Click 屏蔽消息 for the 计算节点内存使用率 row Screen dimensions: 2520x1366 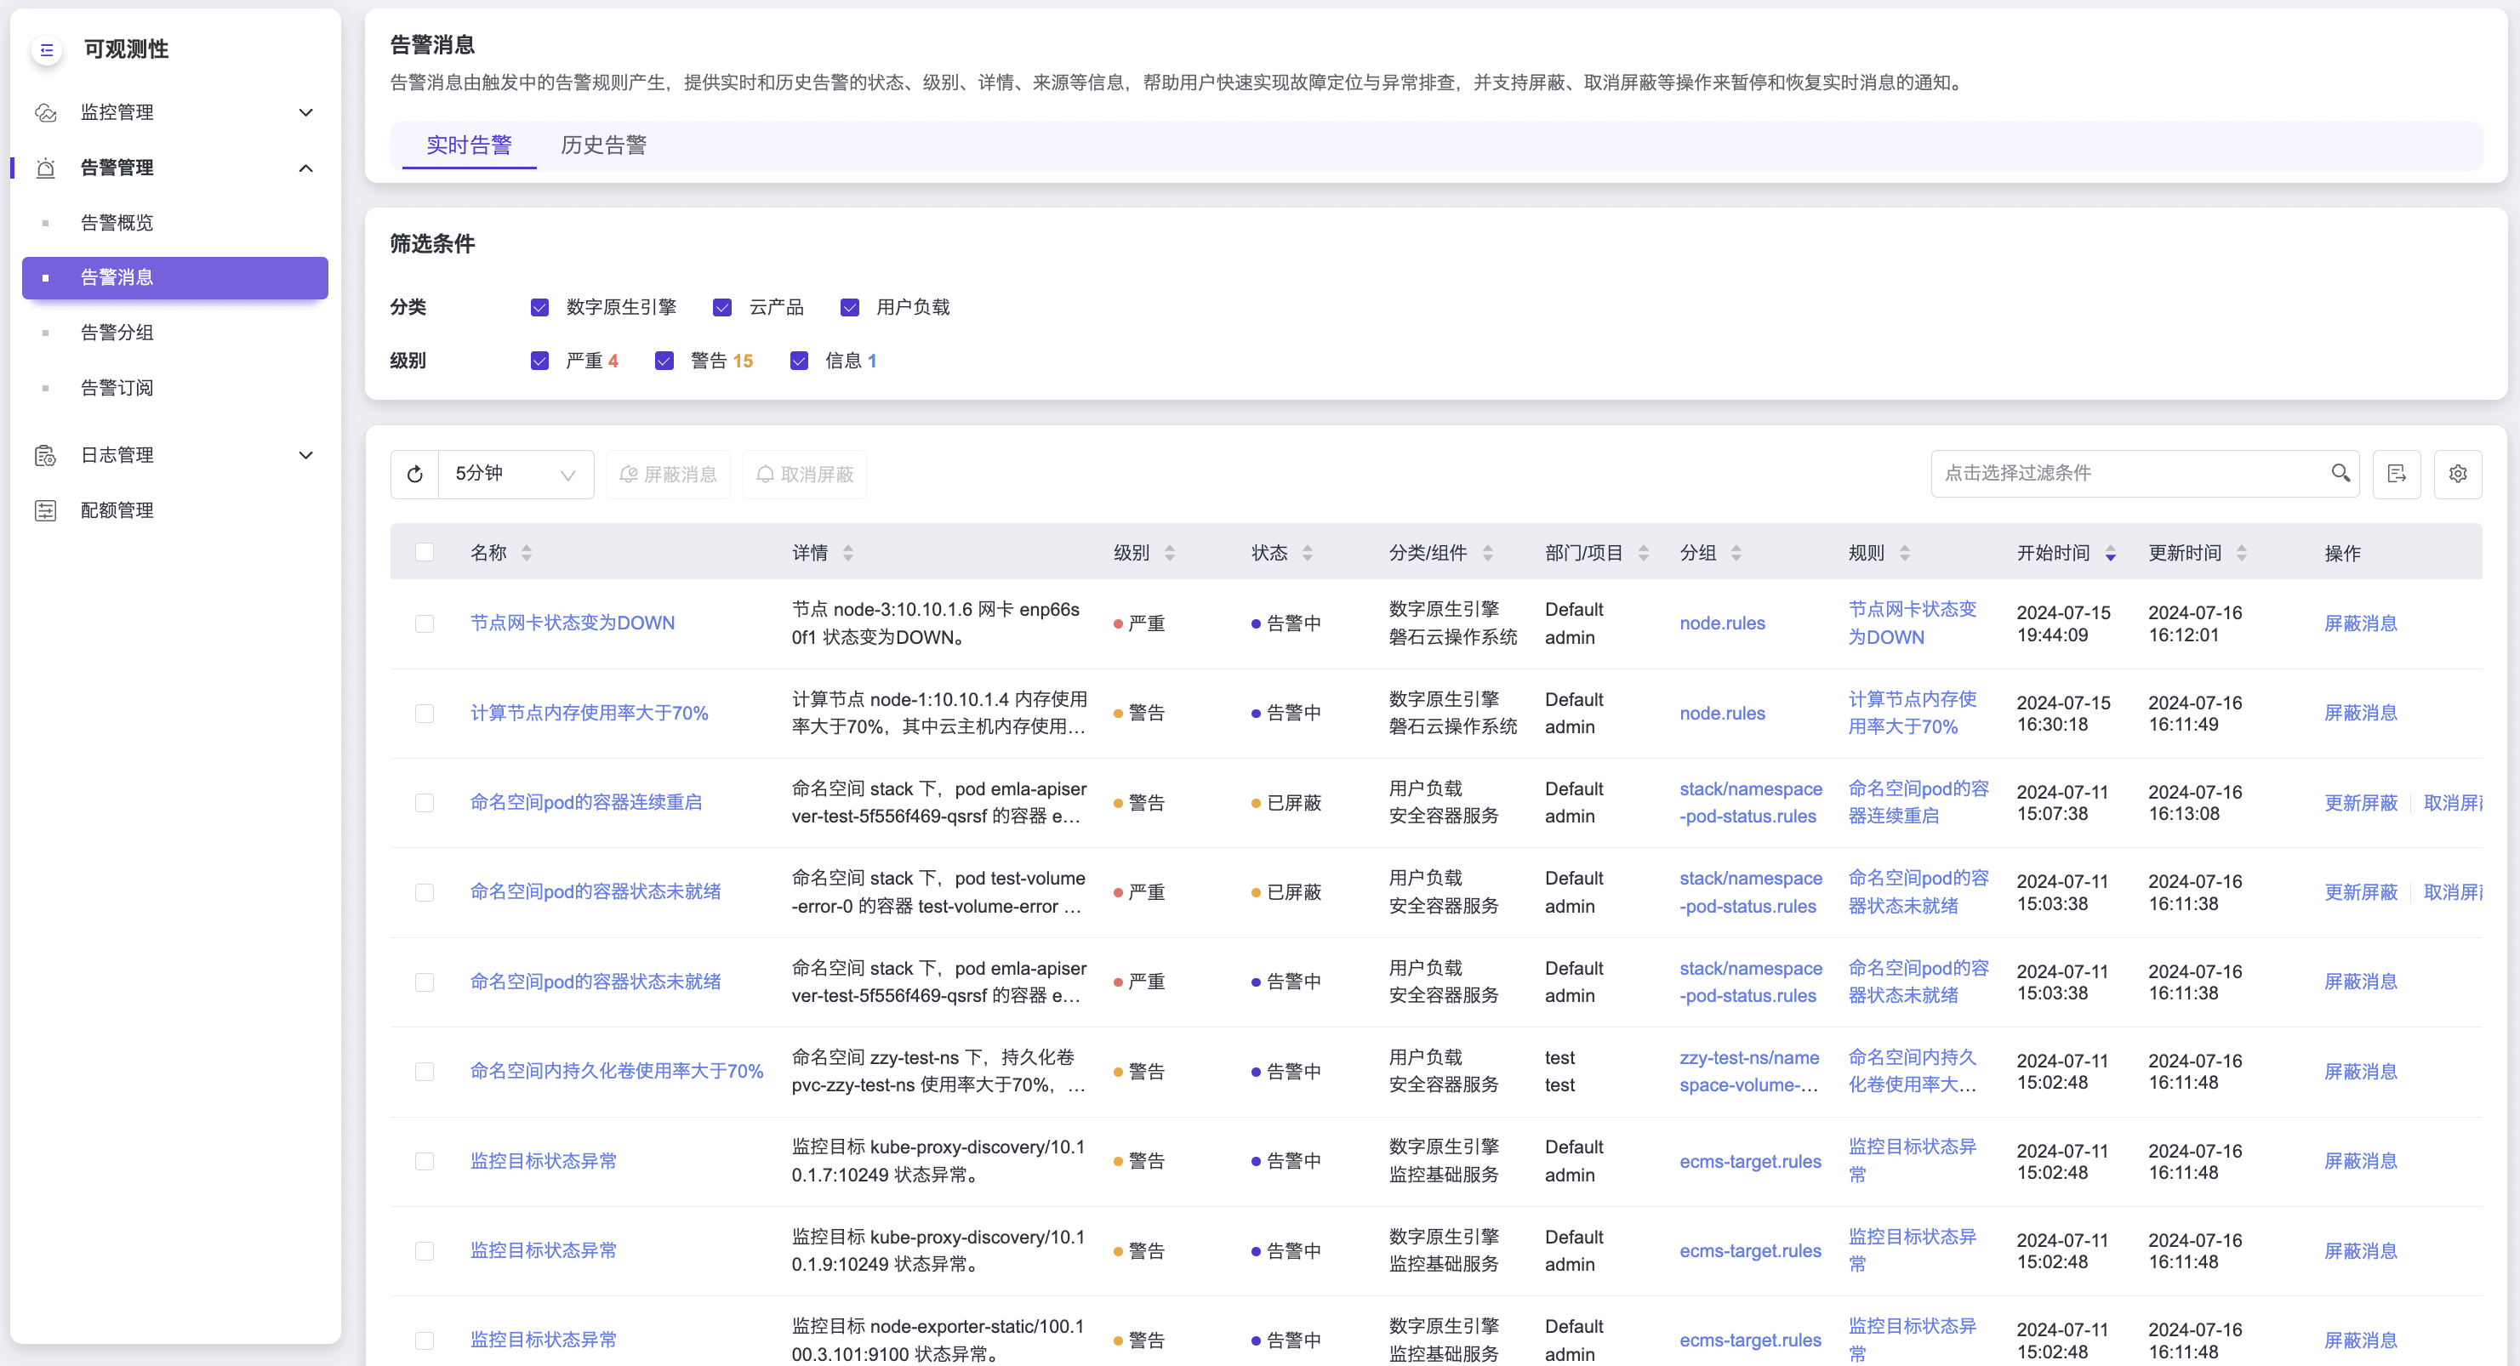[2359, 713]
